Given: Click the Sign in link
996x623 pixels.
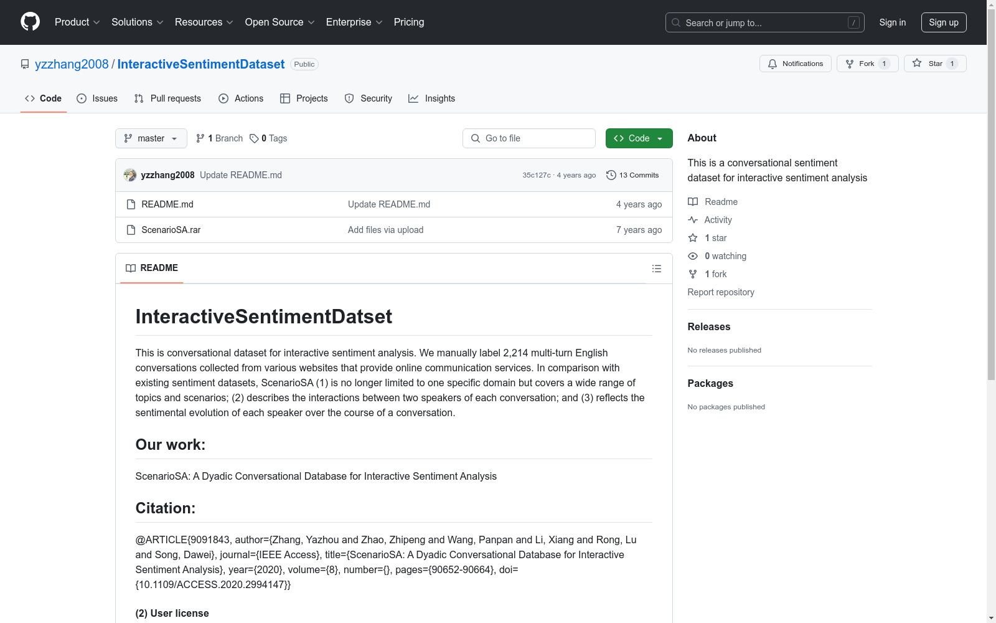Looking at the screenshot, I should click(x=892, y=22).
